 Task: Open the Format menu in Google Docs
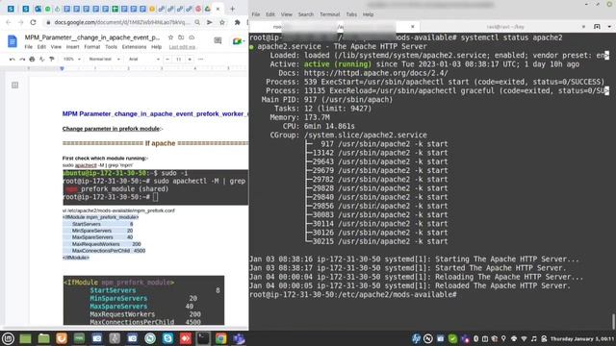click(x=92, y=47)
